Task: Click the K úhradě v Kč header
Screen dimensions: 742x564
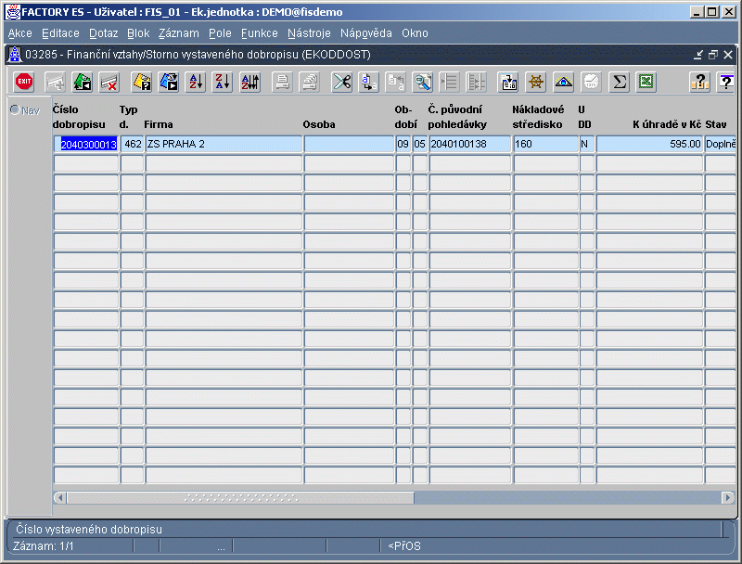Action: pos(667,124)
